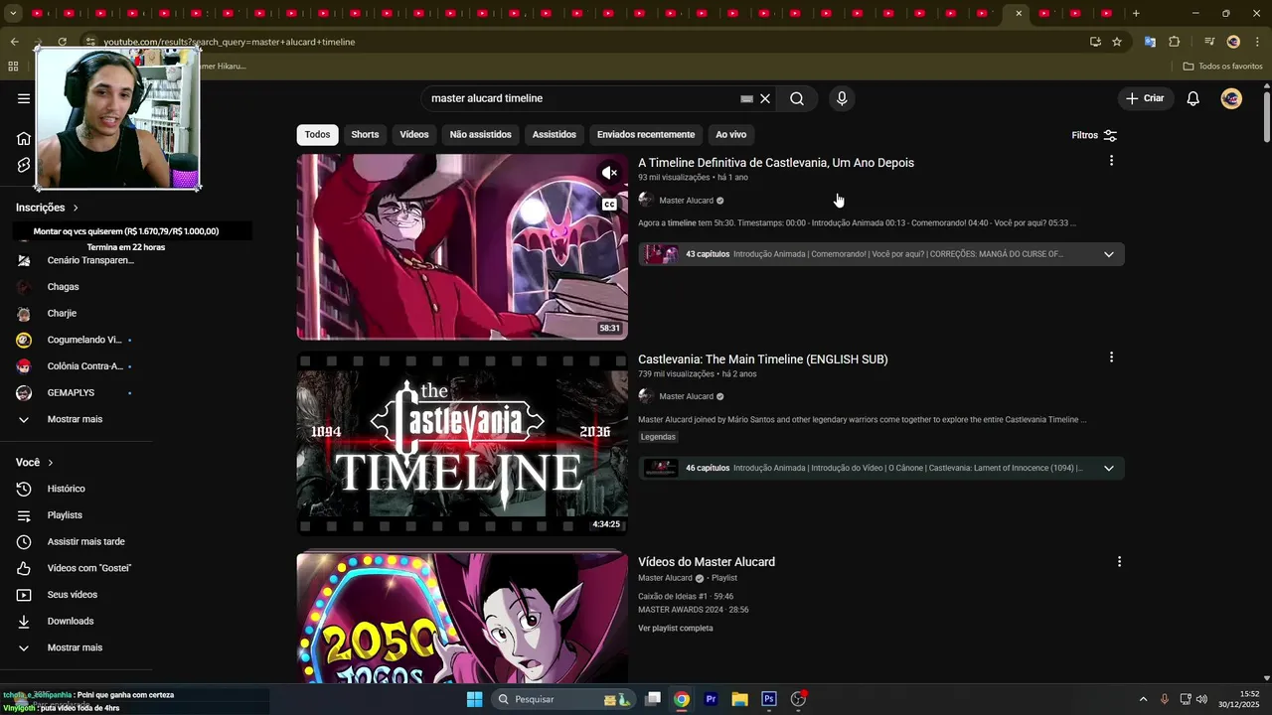Open the 2050 Jogos playlist thumbnail
The image size is (1272, 715).
click(x=462, y=618)
